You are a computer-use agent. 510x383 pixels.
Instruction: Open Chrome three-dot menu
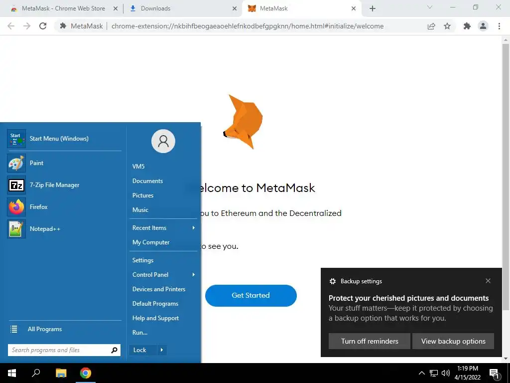coord(499,26)
